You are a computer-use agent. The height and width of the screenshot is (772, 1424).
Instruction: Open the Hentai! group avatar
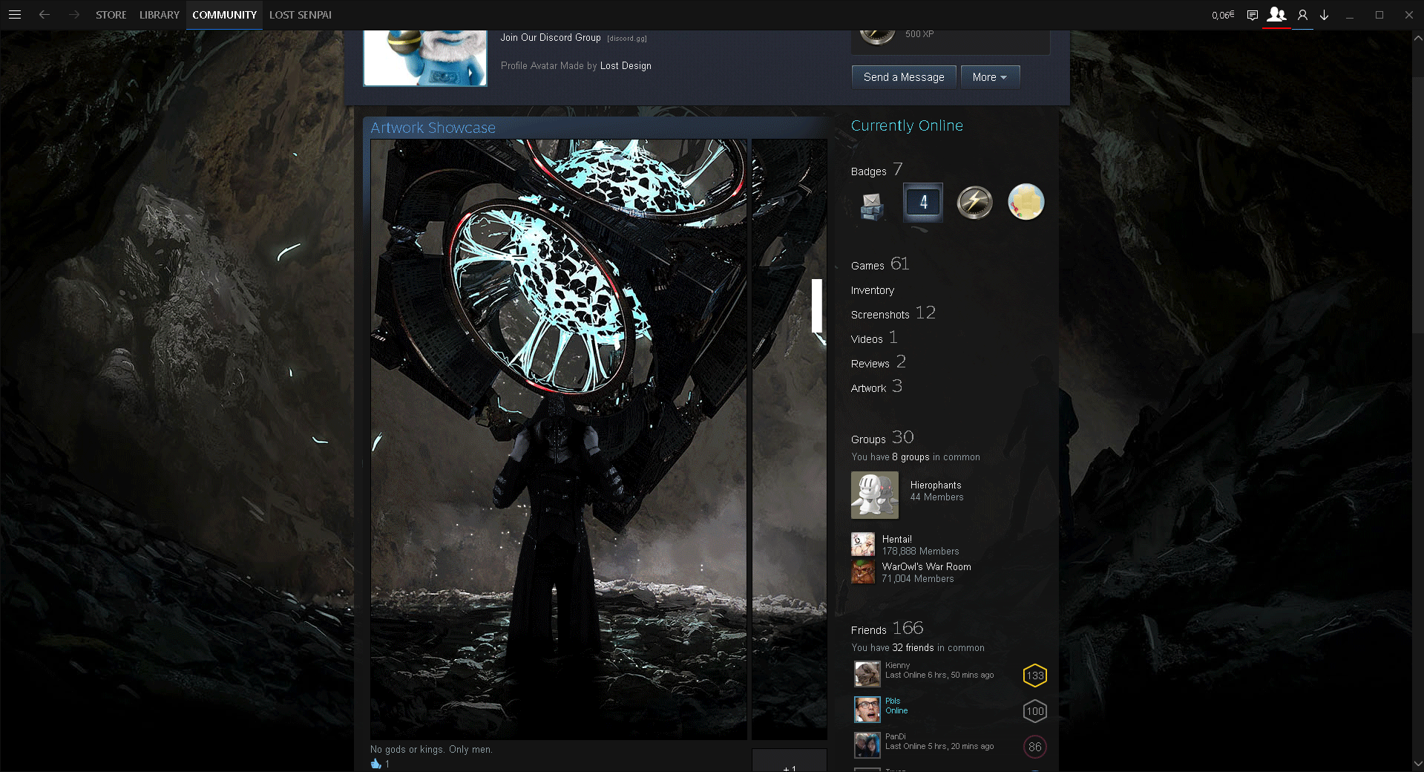click(x=863, y=545)
